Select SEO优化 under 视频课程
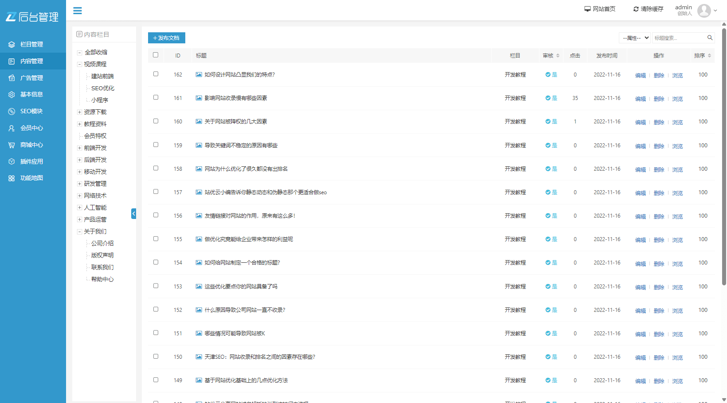Image resolution: width=727 pixels, height=403 pixels. 102,88
